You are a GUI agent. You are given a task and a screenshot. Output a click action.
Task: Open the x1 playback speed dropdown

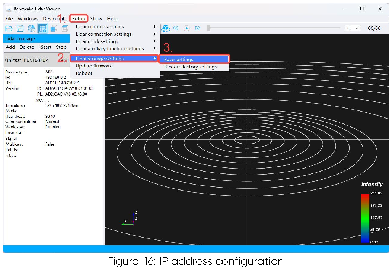coord(352,28)
